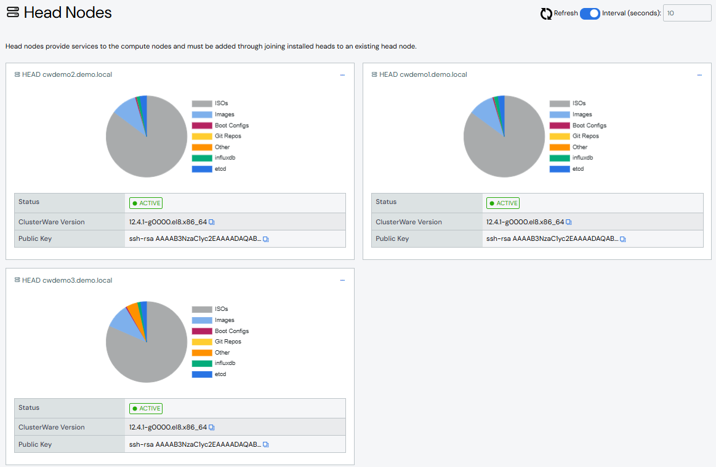Click the Other orange swatch in cwdemo3 legend

tap(202, 353)
